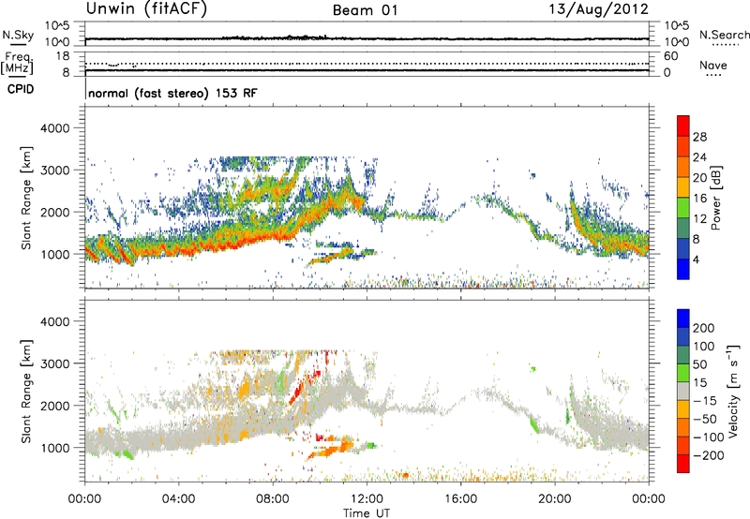Click the '28' power colorbar label

699,137
